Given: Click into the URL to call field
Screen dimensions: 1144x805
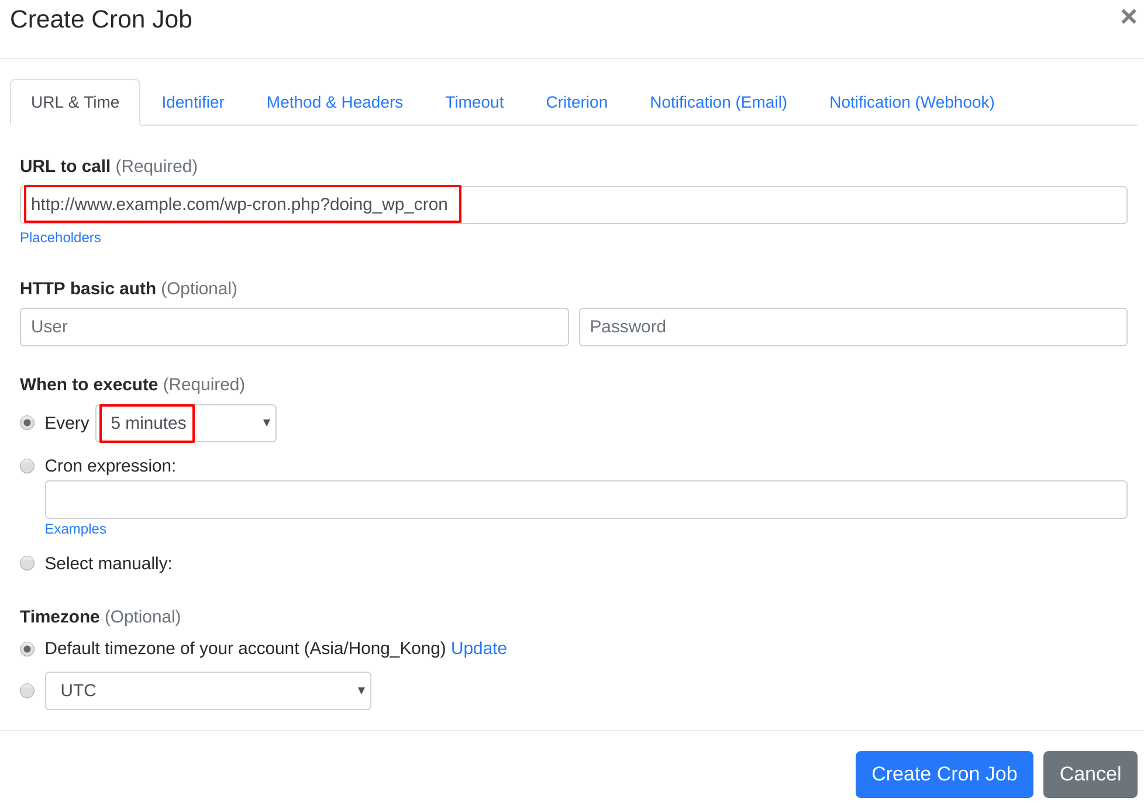Looking at the screenshot, I should pyautogui.click(x=574, y=204).
